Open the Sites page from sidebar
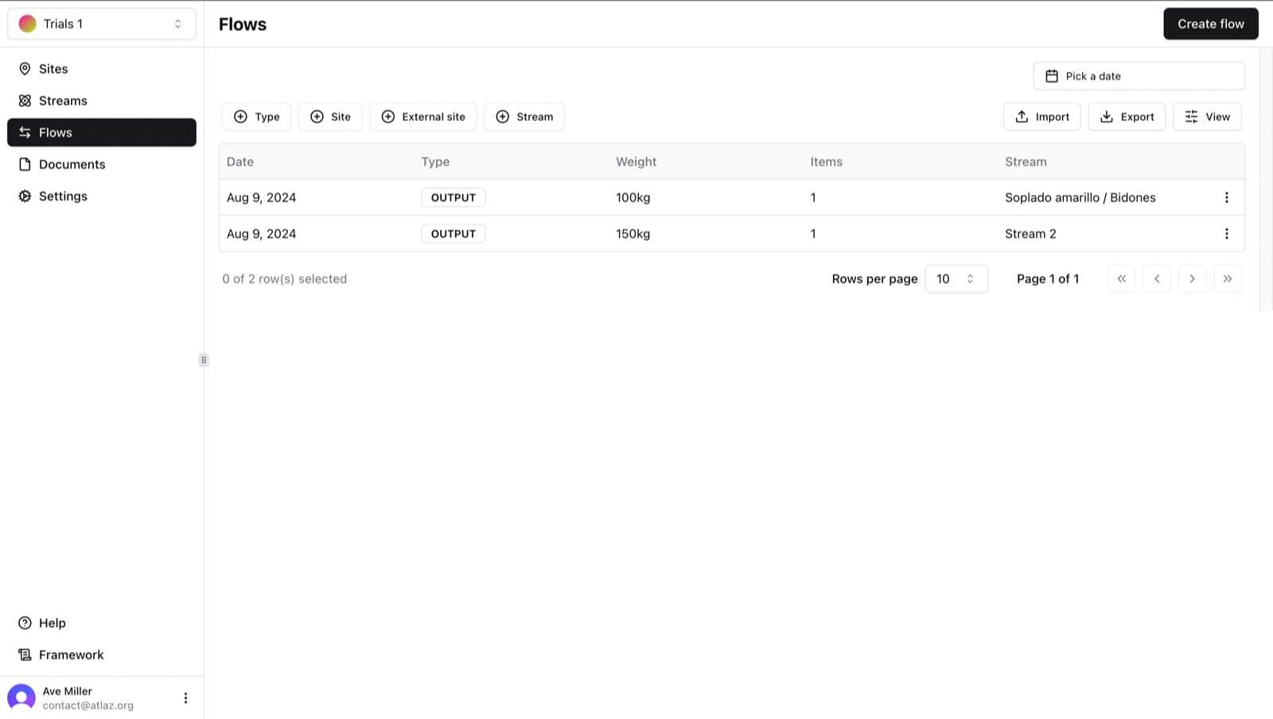The height and width of the screenshot is (719, 1273). (53, 69)
